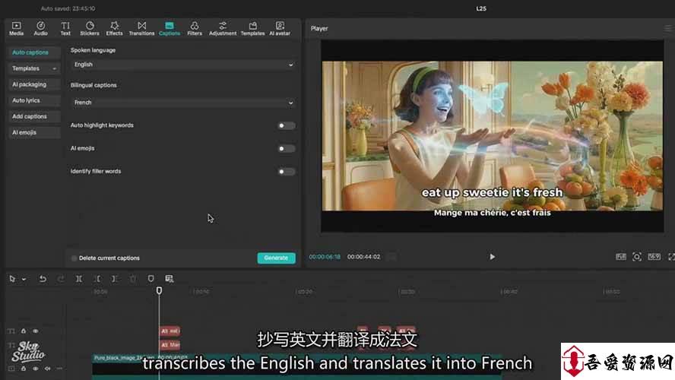Open the Stickers panel
This screenshot has width=675, height=380.
pyautogui.click(x=90, y=29)
